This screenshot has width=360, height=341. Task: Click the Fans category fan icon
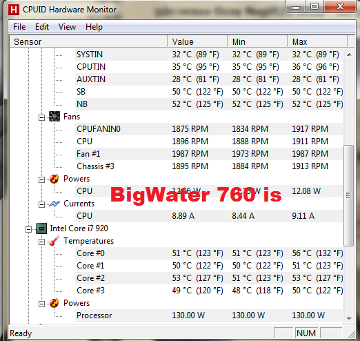pos(54,117)
